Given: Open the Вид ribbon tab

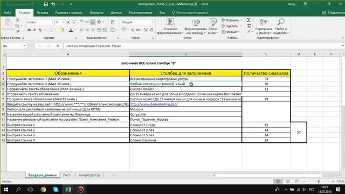Looking at the screenshot, I should point(162,13).
